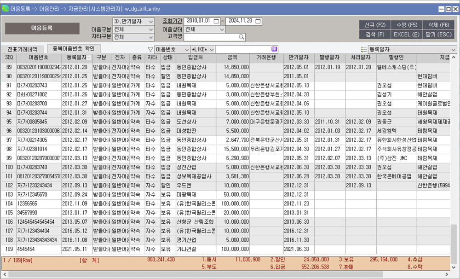
Task: Click the vertical scrollbar down arrow
Action: (x=454, y=267)
